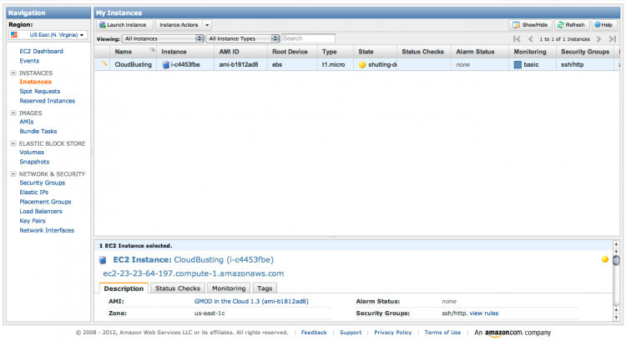626x341 pixels.
Task: Open Events in navigation
Action: pyautogui.click(x=29, y=61)
